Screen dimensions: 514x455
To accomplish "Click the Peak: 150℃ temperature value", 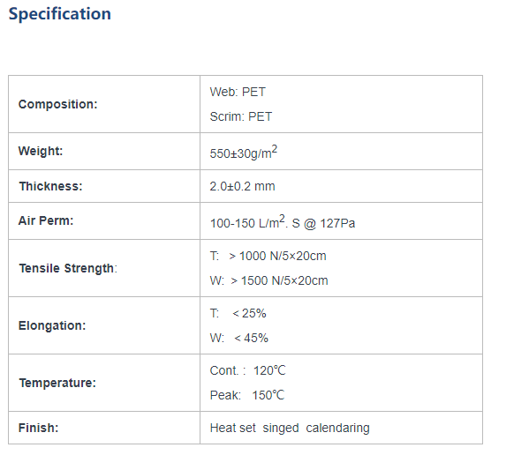I will click(x=247, y=395).
